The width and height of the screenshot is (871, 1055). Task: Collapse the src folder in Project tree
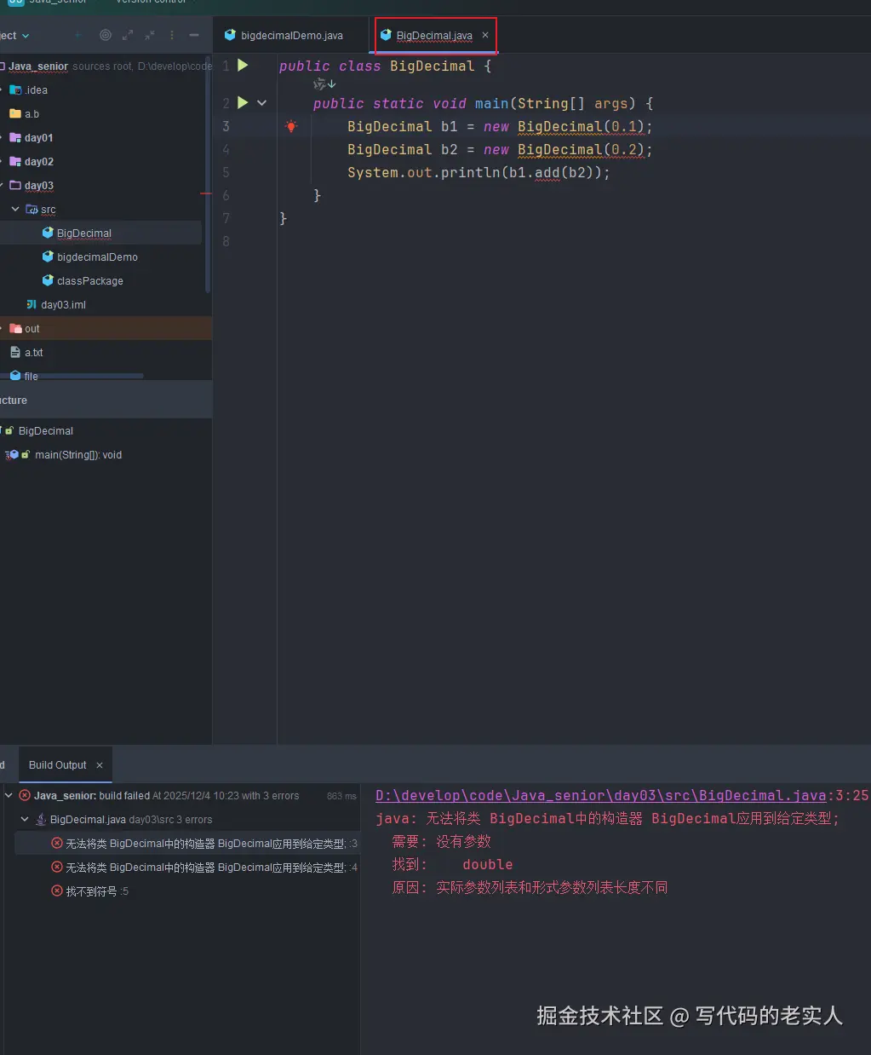[x=15, y=209]
